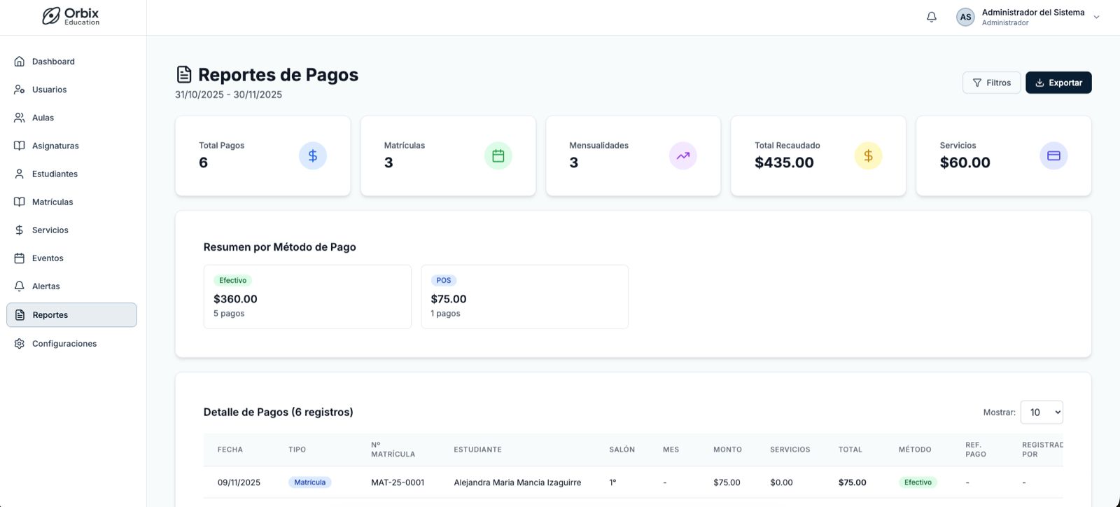
Task: Open the Alertas sidebar item
Action: (x=46, y=286)
